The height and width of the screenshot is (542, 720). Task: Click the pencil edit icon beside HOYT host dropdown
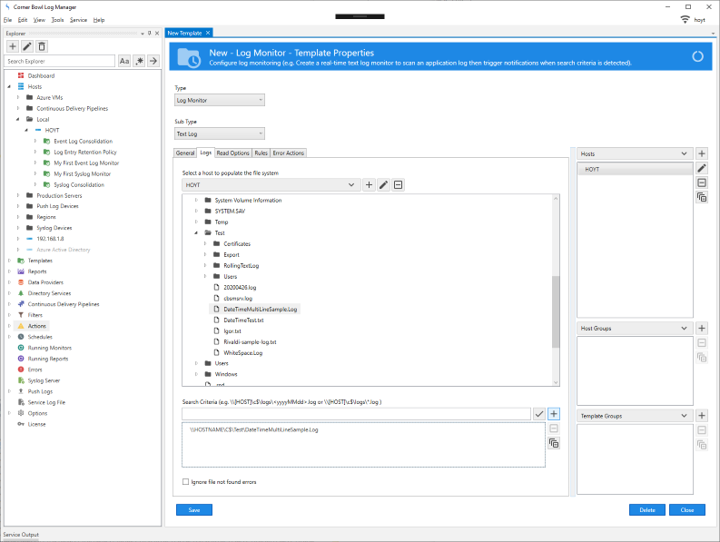(383, 184)
